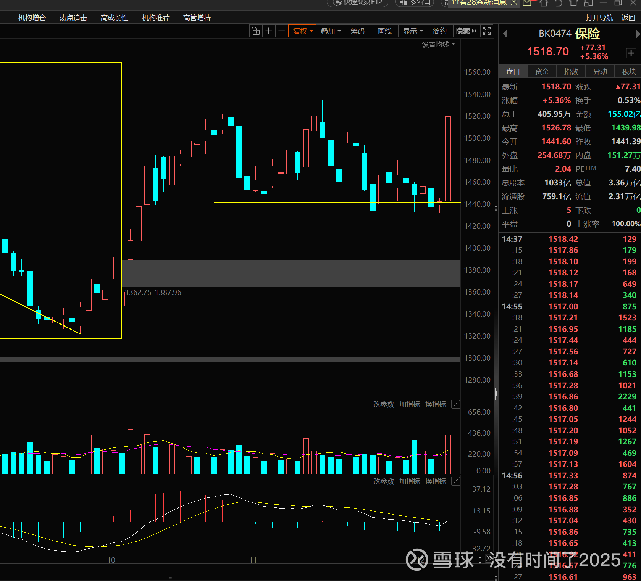Viewport: 641px width, 581px height.
Task: Click the 14:37 trade row at 1518.42
Action: click(x=570, y=239)
